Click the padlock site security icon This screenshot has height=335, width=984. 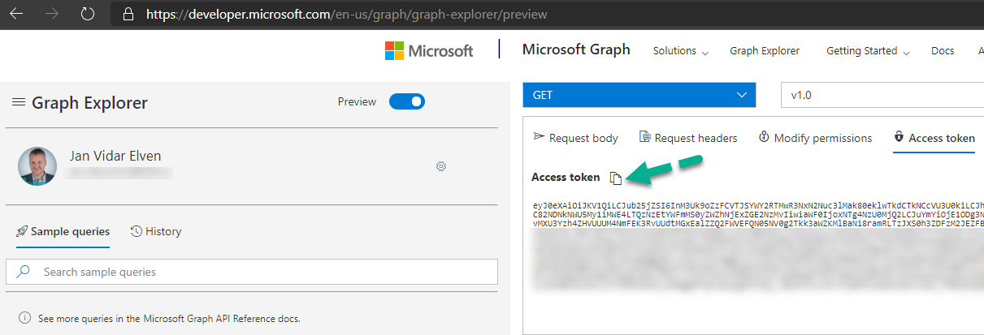click(x=128, y=15)
